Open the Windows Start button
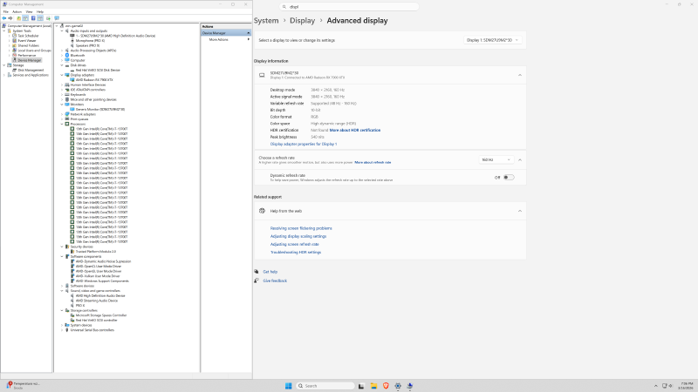Image resolution: width=698 pixels, height=392 pixels. pyautogui.click(x=289, y=386)
